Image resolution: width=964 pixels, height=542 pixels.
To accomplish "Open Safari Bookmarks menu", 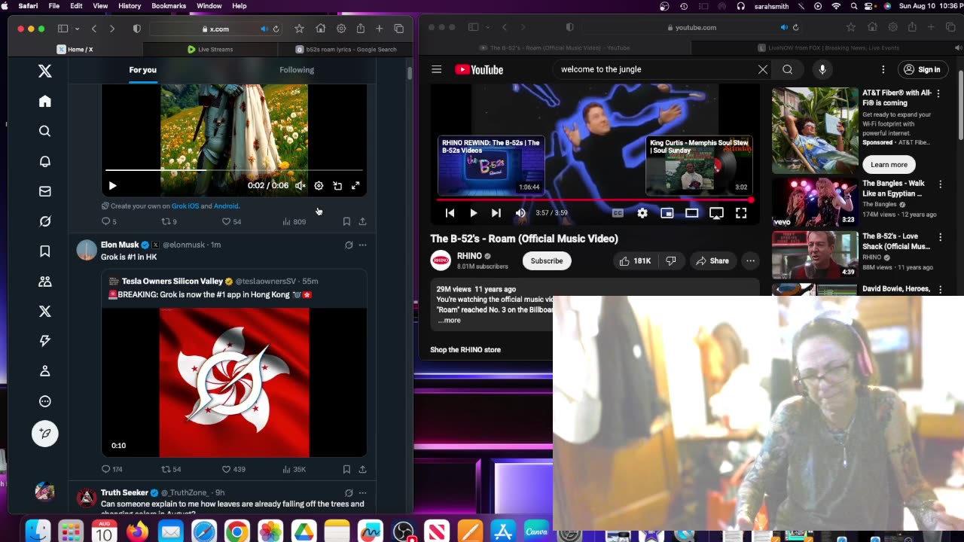I will pos(169,6).
